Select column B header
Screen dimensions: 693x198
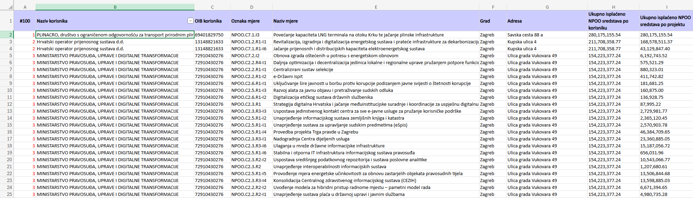pyautogui.click(x=115, y=7)
